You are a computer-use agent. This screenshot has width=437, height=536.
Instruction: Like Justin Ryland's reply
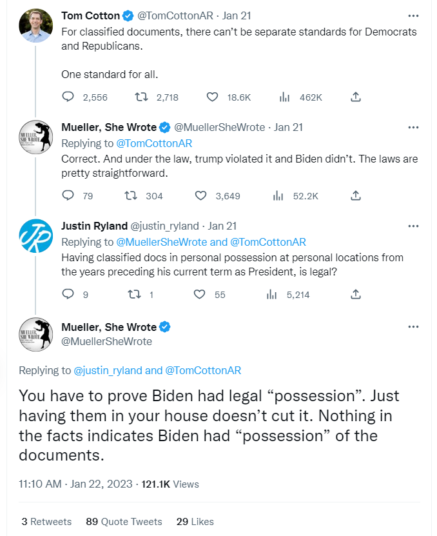coord(200,294)
